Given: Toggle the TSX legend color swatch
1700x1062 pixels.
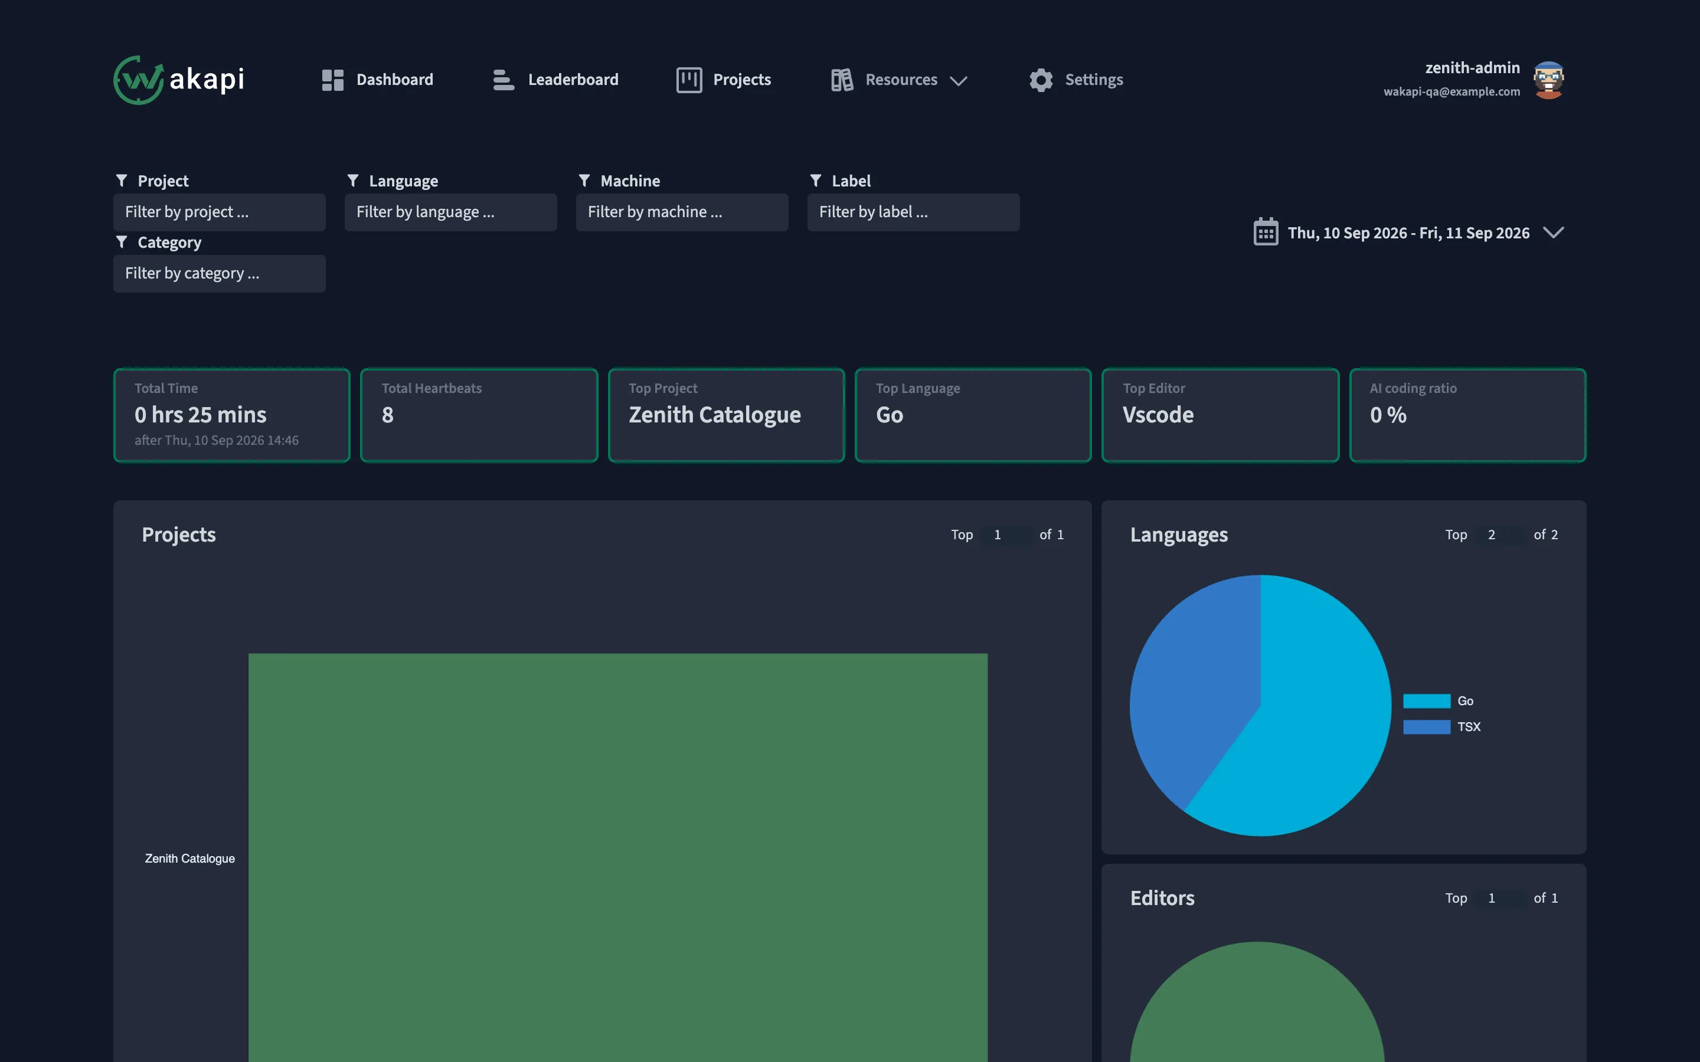Looking at the screenshot, I should pyautogui.click(x=1426, y=727).
